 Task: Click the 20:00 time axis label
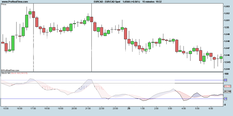point(74,108)
